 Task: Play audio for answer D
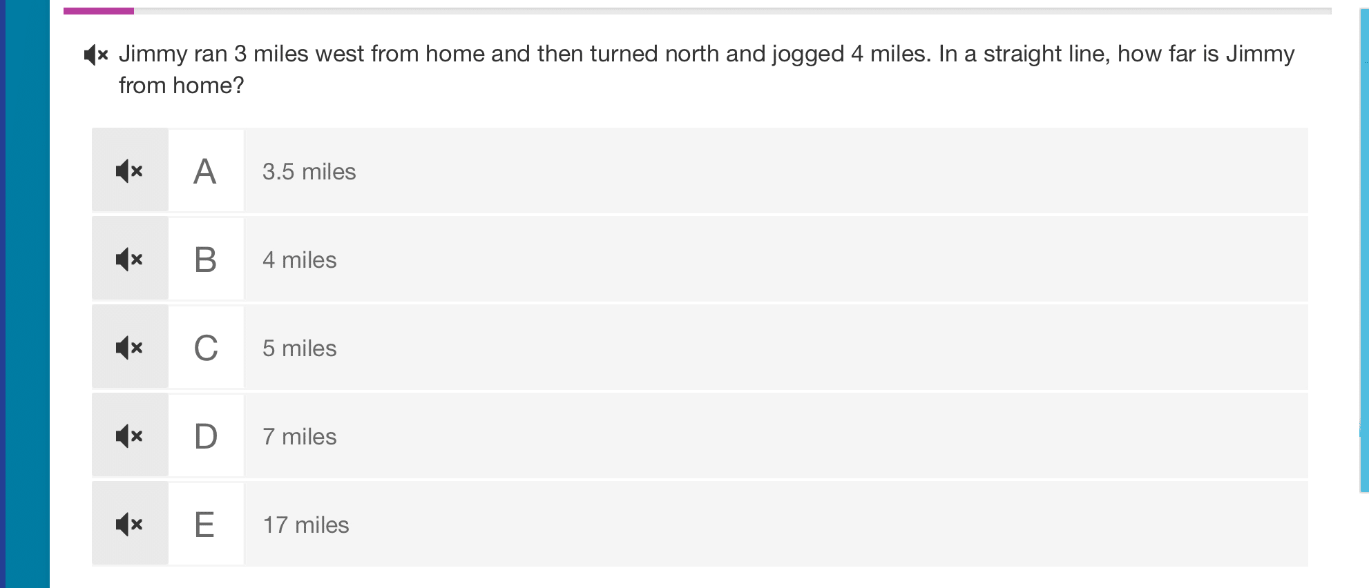pyautogui.click(x=130, y=435)
